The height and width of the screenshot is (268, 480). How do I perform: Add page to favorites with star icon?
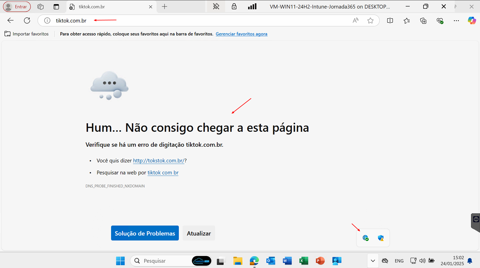pyautogui.click(x=370, y=20)
